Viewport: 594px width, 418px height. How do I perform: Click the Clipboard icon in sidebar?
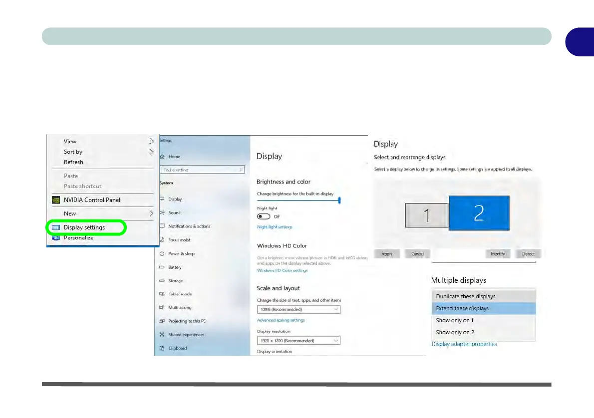point(162,348)
